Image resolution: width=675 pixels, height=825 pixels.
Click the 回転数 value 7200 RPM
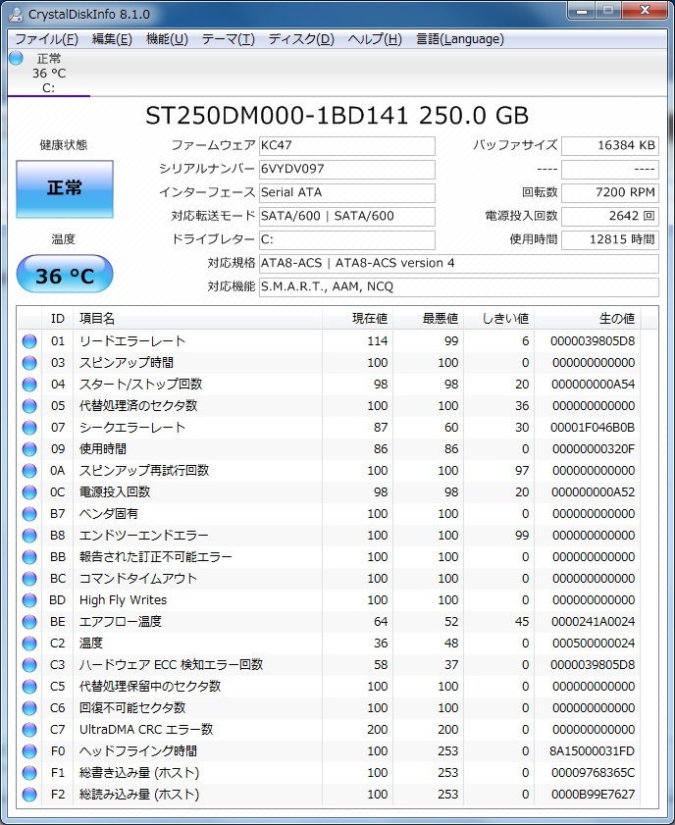point(610,192)
